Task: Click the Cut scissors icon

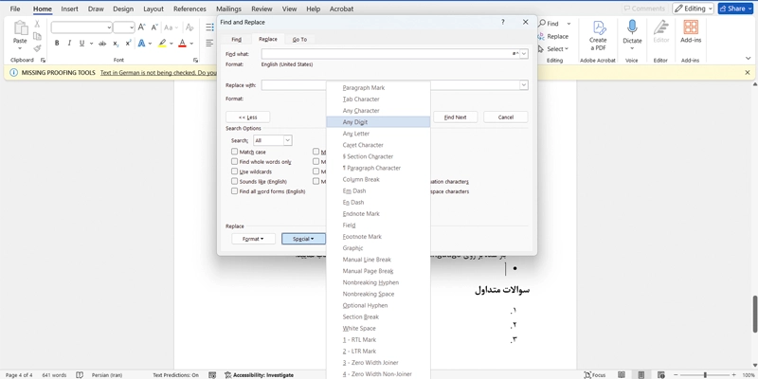Action: click(37, 24)
